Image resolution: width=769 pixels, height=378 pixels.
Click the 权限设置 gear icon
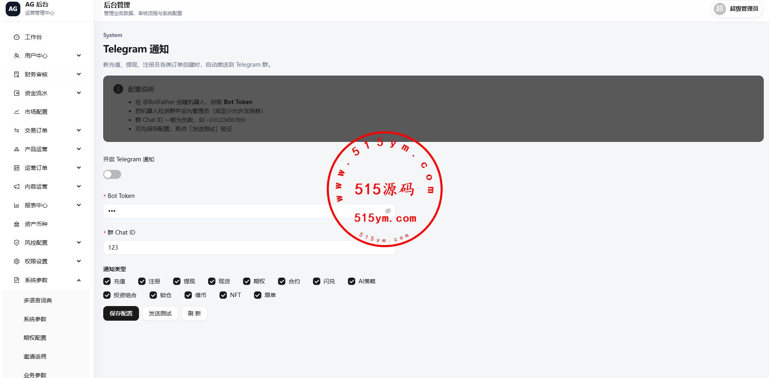[17, 261]
